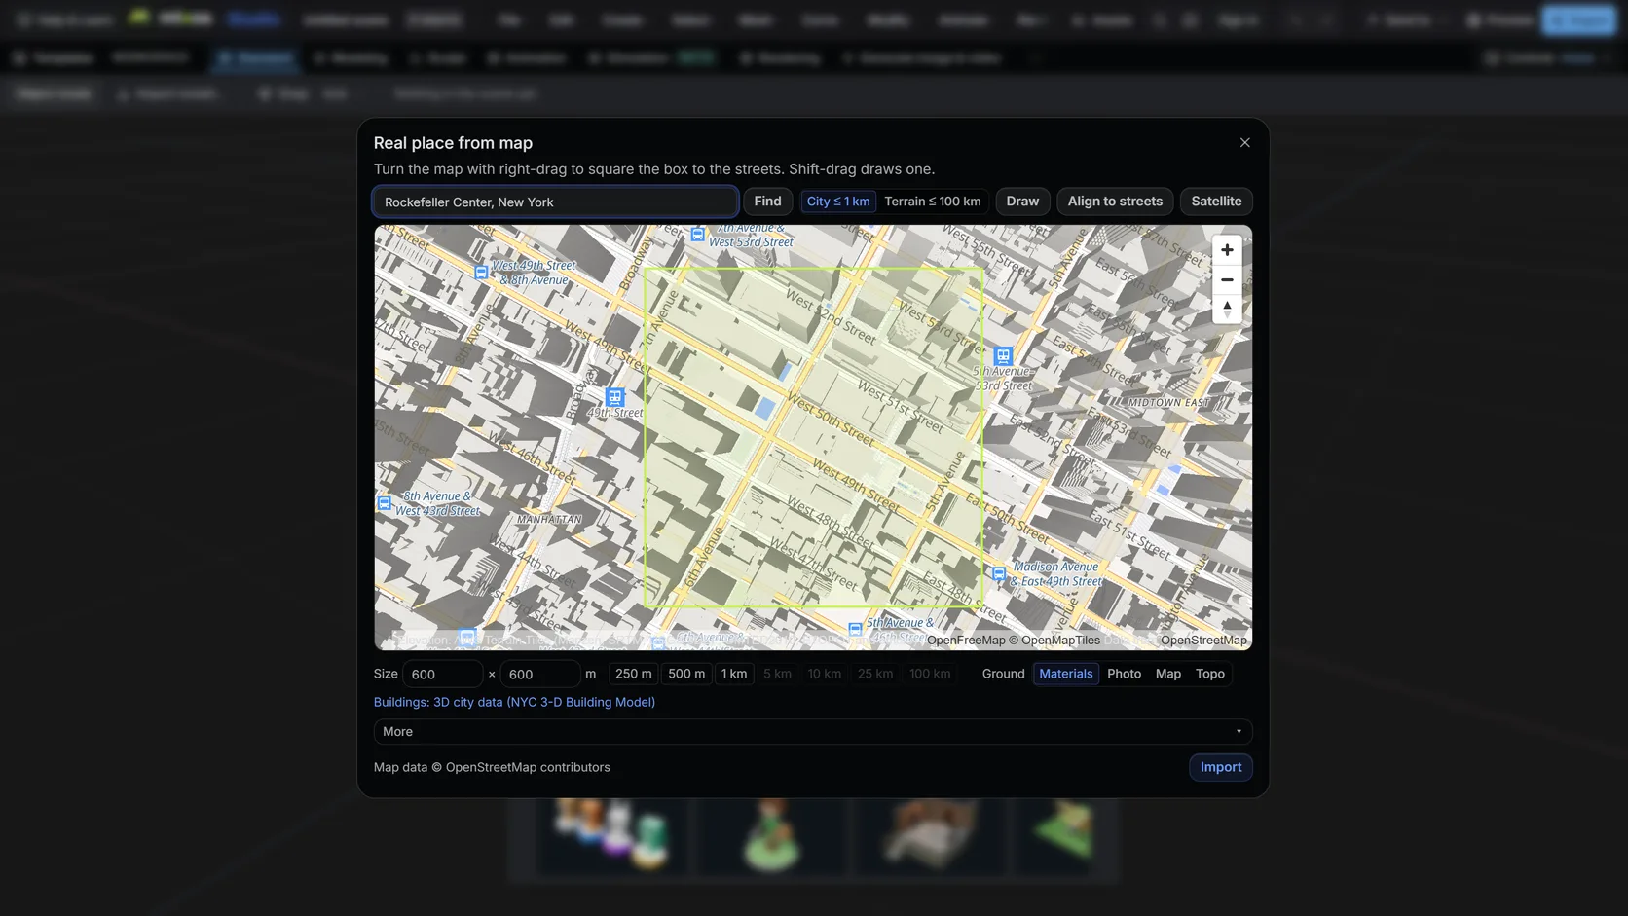Viewport: 1628px width, 916px height.
Task: Click the 5th Avenue-53rd Street subway icon
Action: [1003, 356]
